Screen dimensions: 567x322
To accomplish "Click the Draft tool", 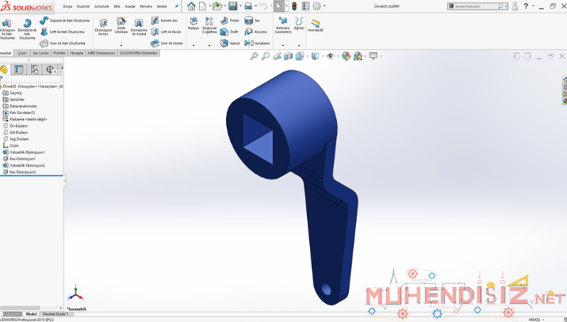I will [229, 32].
